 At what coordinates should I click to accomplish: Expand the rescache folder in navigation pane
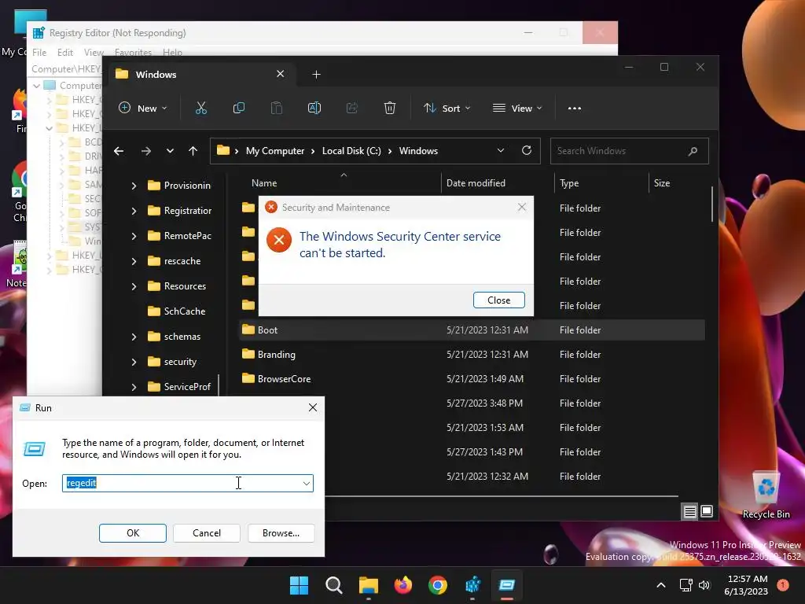coord(134,261)
